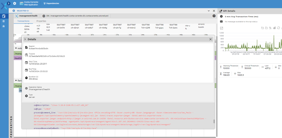
Task: Switch to the Transactions tab
Action: [x=23, y=21]
